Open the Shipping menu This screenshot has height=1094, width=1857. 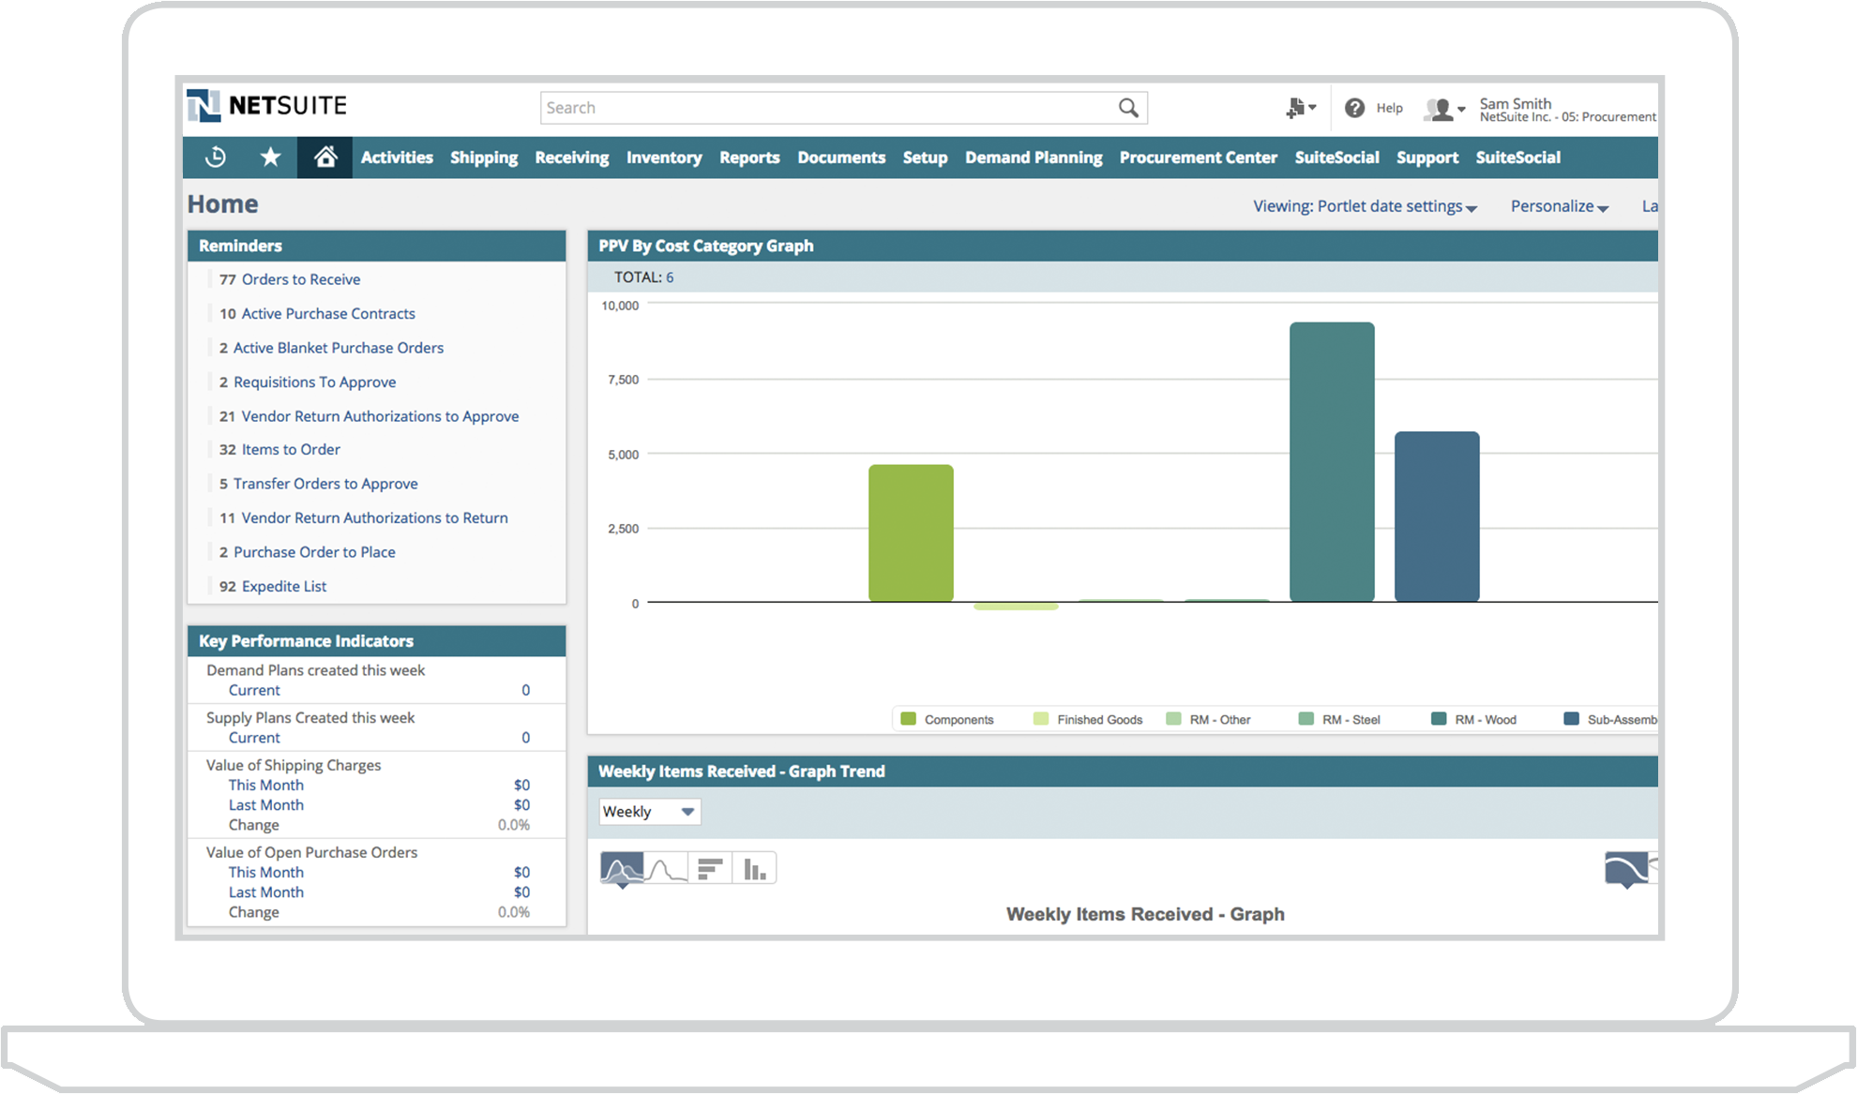484,157
